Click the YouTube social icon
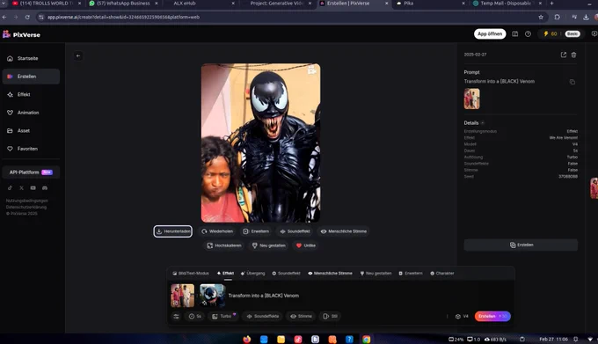The width and height of the screenshot is (598, 344). click(x=33, y=188)
